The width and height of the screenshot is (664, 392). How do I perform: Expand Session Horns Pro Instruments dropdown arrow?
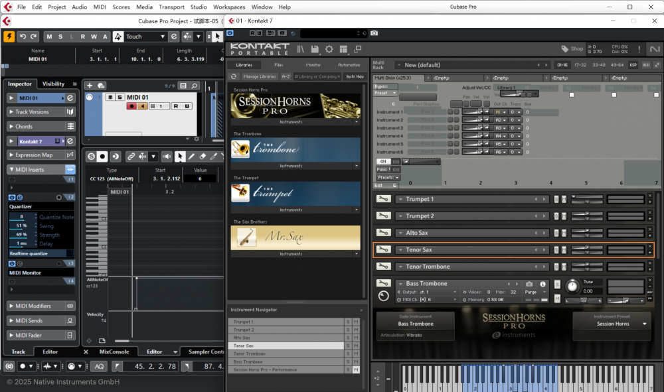pos(357,122)
